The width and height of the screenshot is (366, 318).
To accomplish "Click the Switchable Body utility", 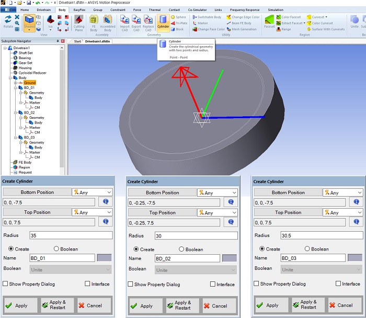I will pyautogui.click(x=207, y=17).
